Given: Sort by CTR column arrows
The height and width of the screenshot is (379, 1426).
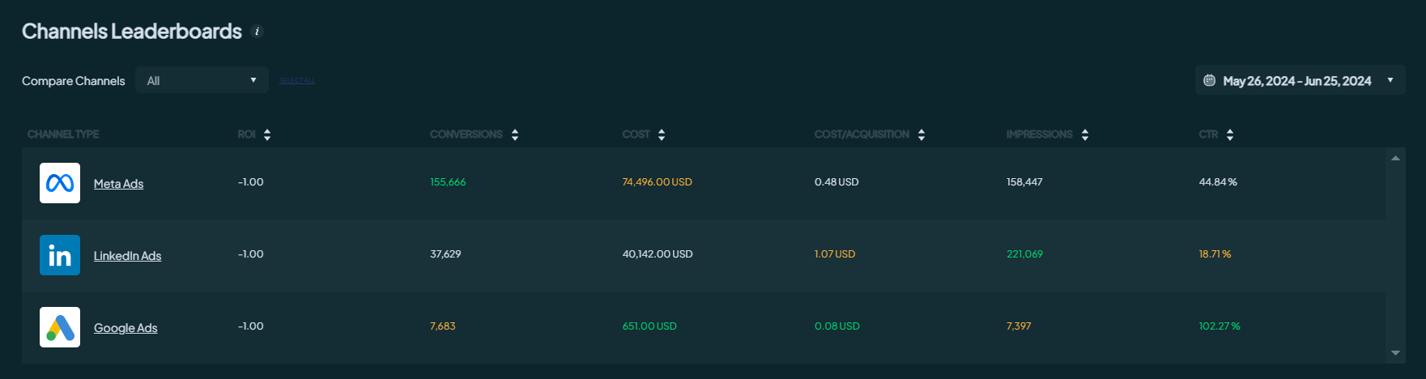Looking at the screenshot, I should tap(1230, 134).
